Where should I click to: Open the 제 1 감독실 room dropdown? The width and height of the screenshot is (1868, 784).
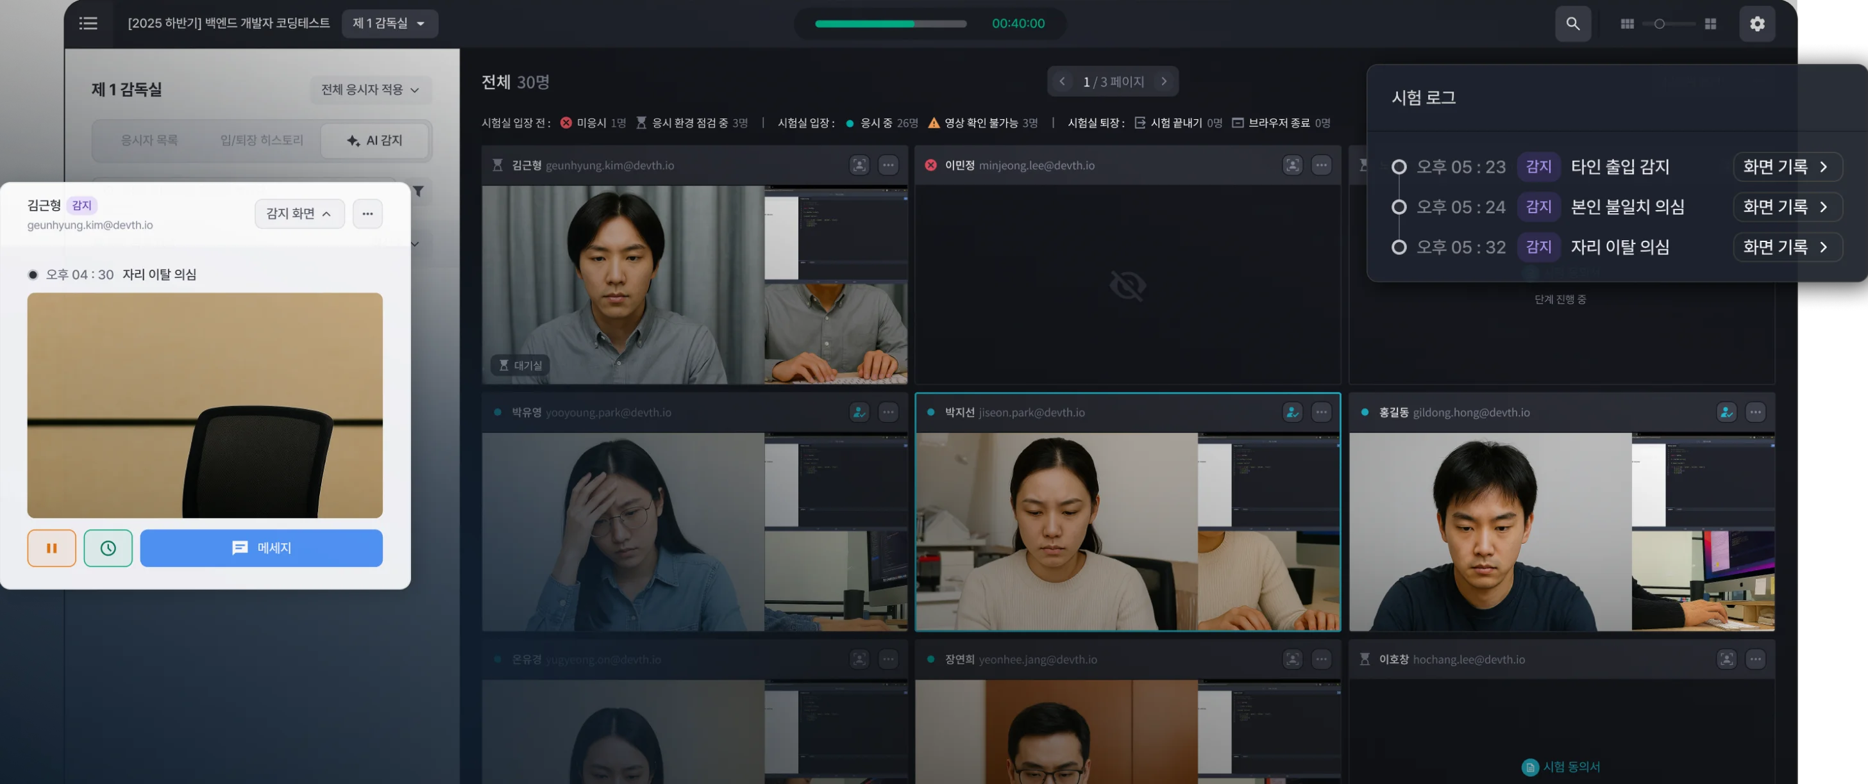point(389,23)
